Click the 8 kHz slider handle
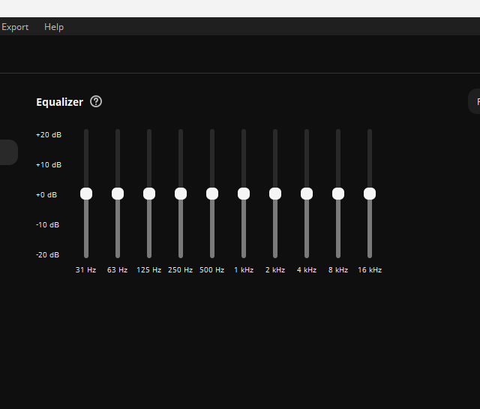The image size is (480, 409). (338, 194)
